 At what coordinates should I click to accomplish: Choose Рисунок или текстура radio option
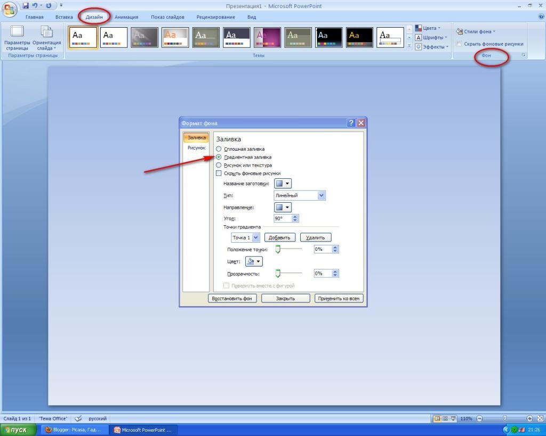pyautogui.click(x=219, y=165)
